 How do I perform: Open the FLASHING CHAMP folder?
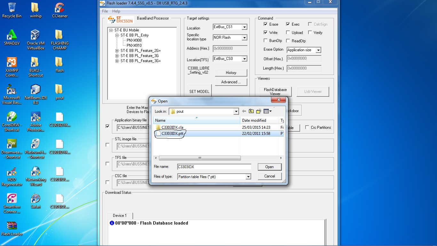60,40
